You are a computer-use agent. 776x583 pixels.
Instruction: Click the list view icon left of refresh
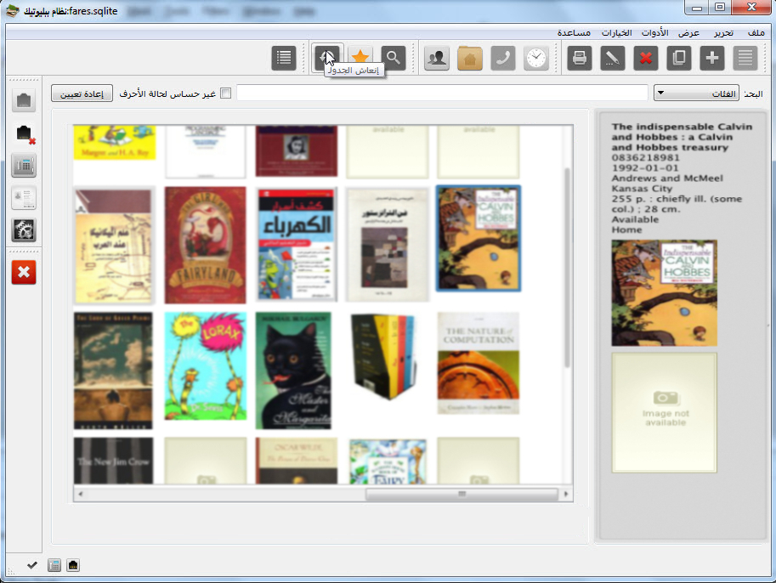click(284, 58)
